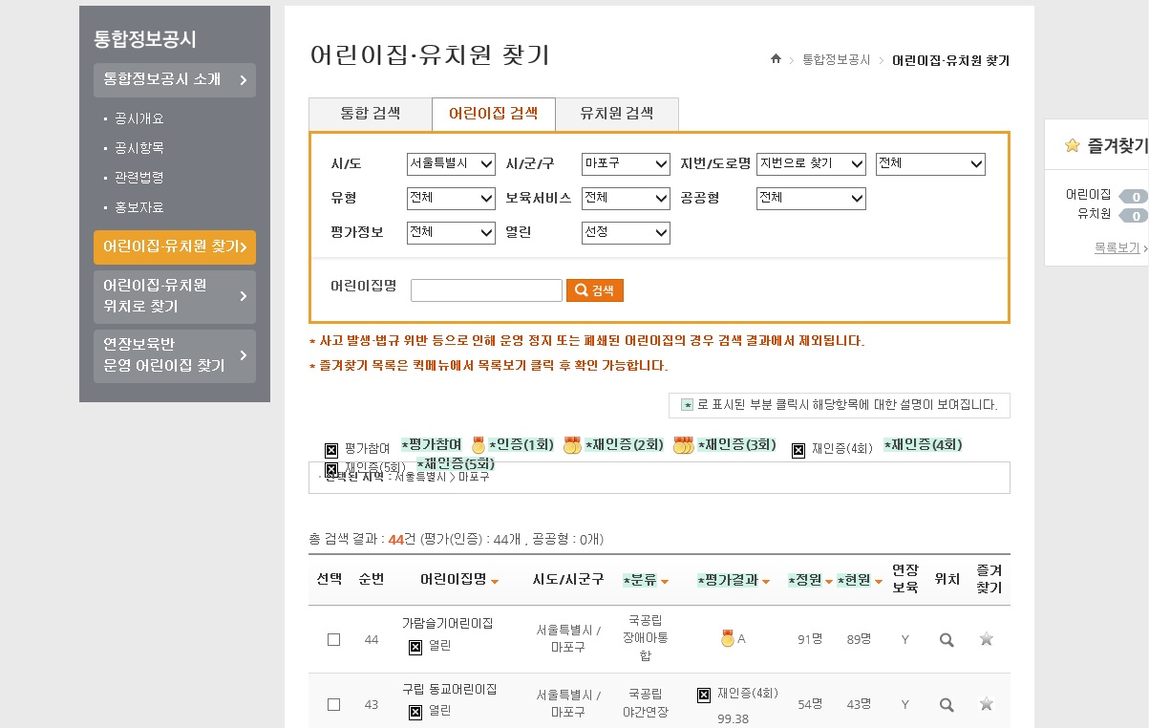Click the A grade medal icon

click(x=727, y=639)
